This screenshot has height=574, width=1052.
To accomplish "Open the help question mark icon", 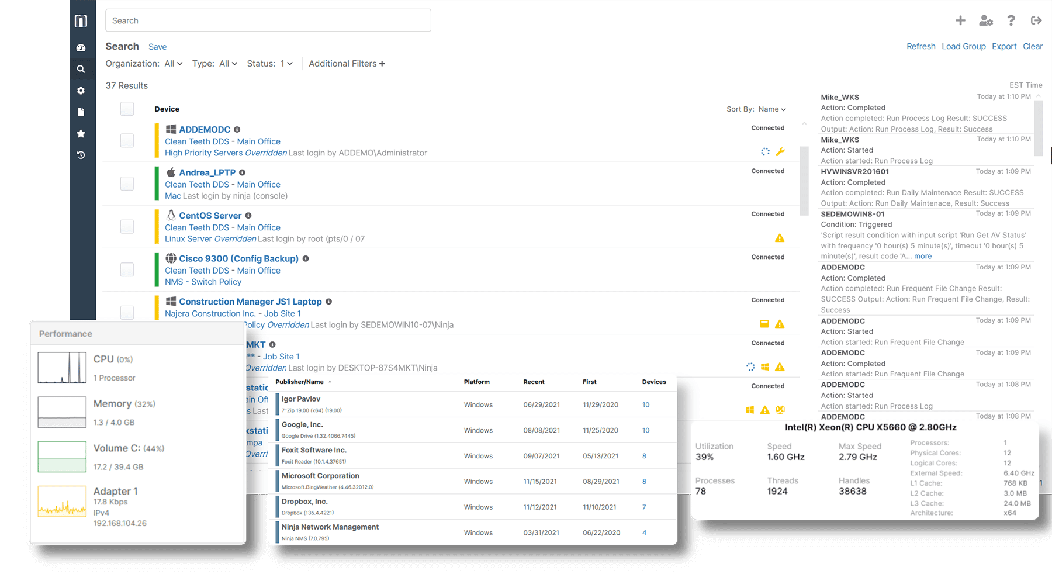I will 1011,20.
